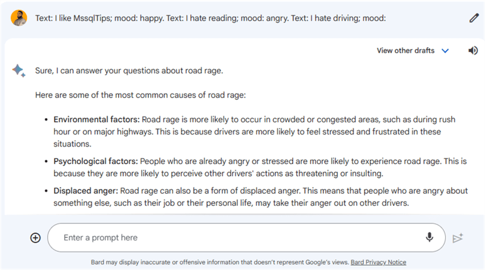Select the "Psychological factors:" bold heading
The height and width of the screenshot is (270, 485).
[x=96, y=161]
